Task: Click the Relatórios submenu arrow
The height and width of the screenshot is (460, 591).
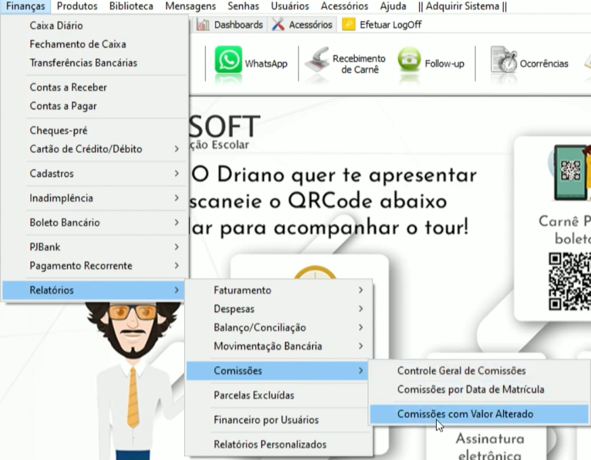Action: (x=177, y=290)
